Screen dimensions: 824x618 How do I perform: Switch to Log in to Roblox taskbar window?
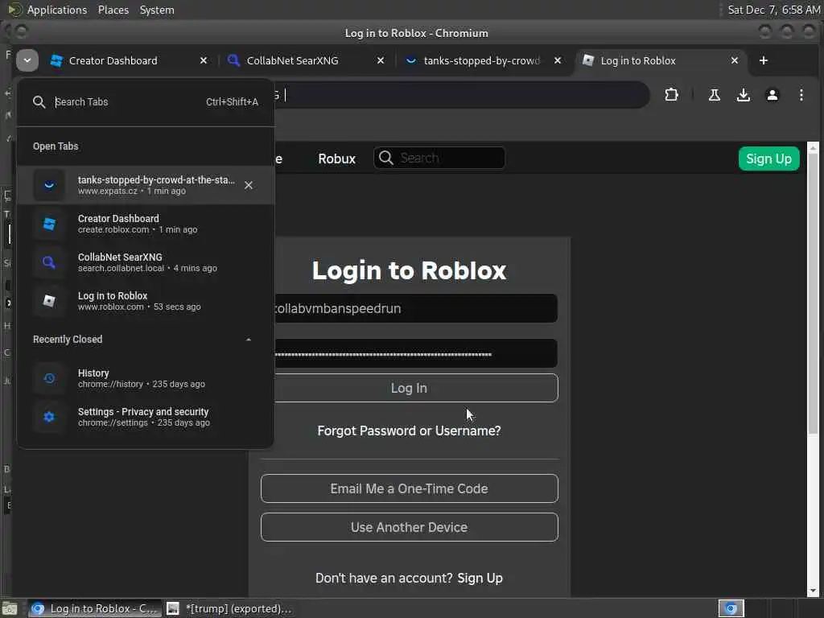click(94, 608)
